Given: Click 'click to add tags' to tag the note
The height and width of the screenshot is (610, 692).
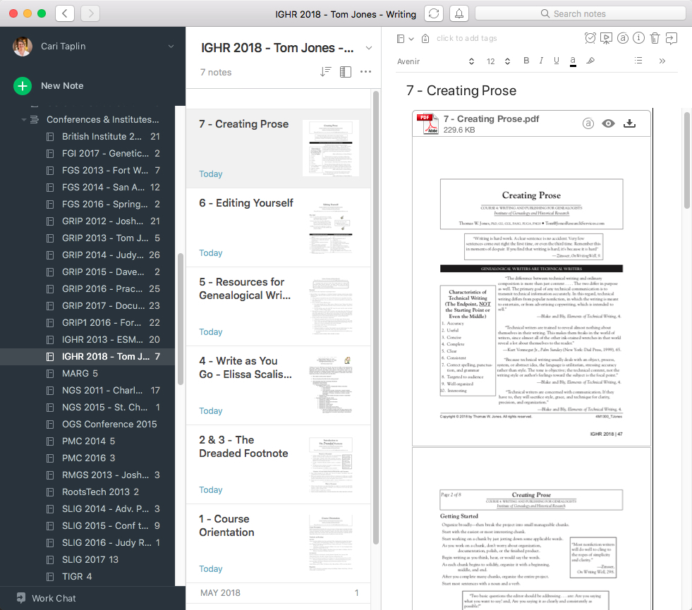Looking at the screenshot, I should point(467,38).
